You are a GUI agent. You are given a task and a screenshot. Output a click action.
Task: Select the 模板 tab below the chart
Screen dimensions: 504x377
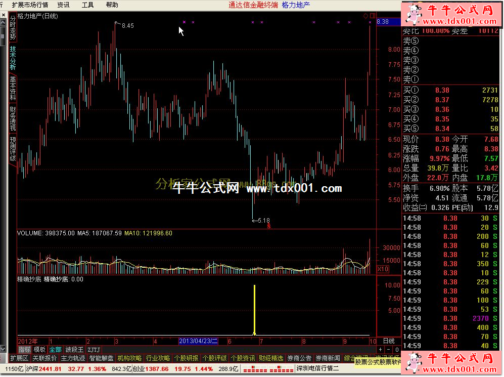pyautogui.click(x=39, y=350)
